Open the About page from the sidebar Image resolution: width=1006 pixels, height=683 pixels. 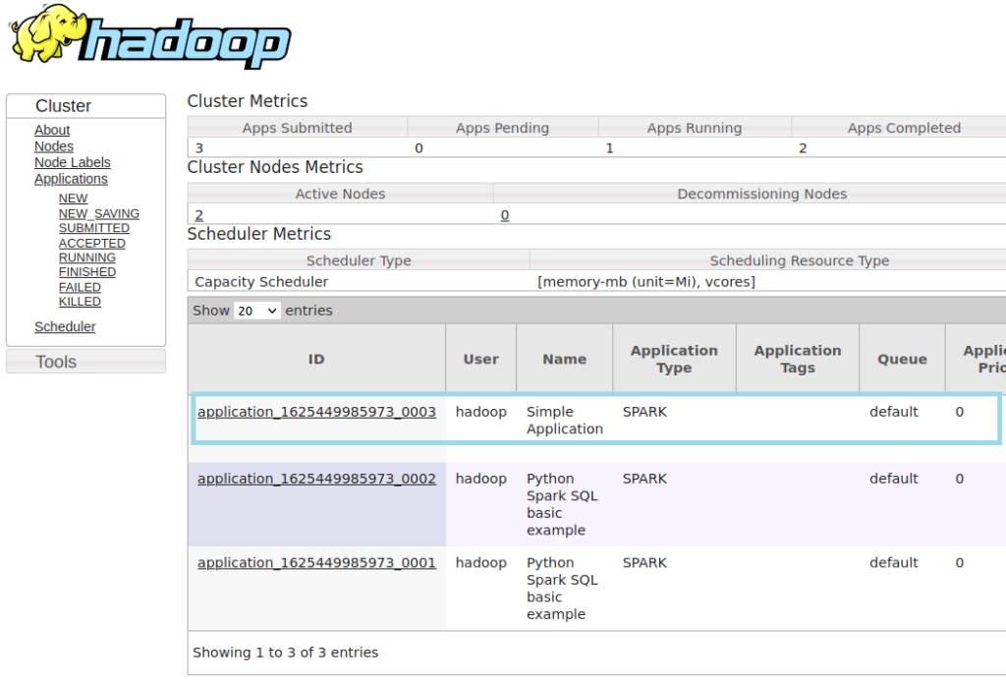point(52,130)
